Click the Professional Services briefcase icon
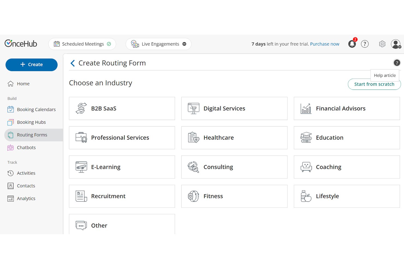 coord(81,138)
